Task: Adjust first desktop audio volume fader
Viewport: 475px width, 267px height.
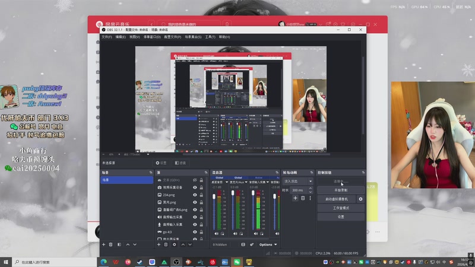Action: tap(214, 197)
